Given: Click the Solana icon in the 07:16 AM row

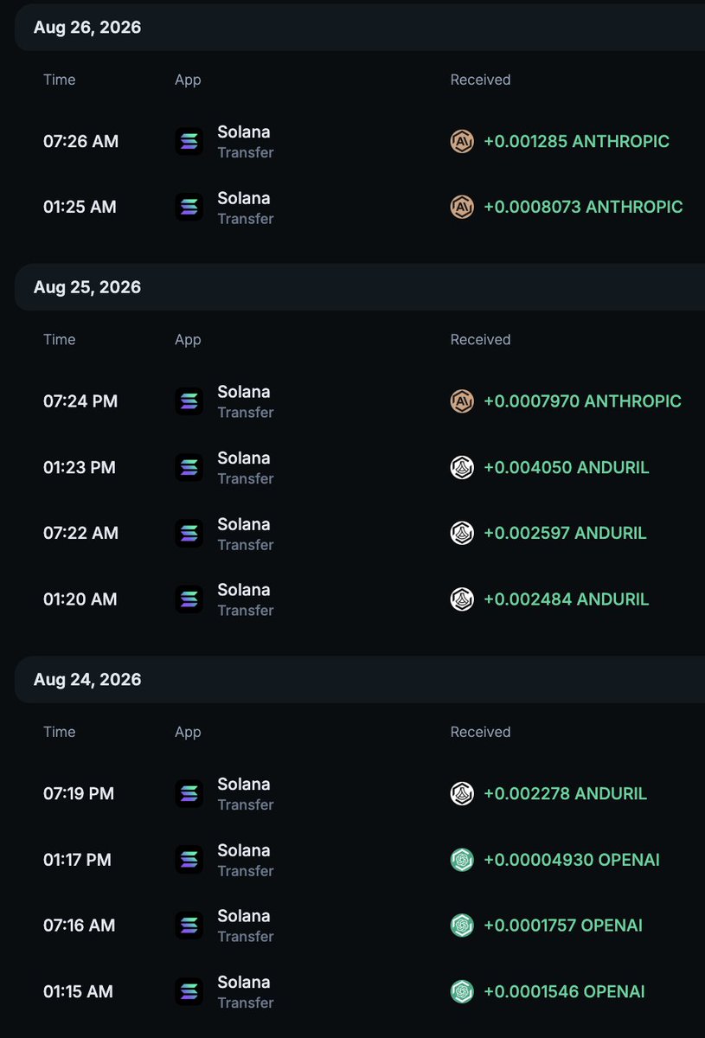Looking at the screenshot, I should click(189, 926).
